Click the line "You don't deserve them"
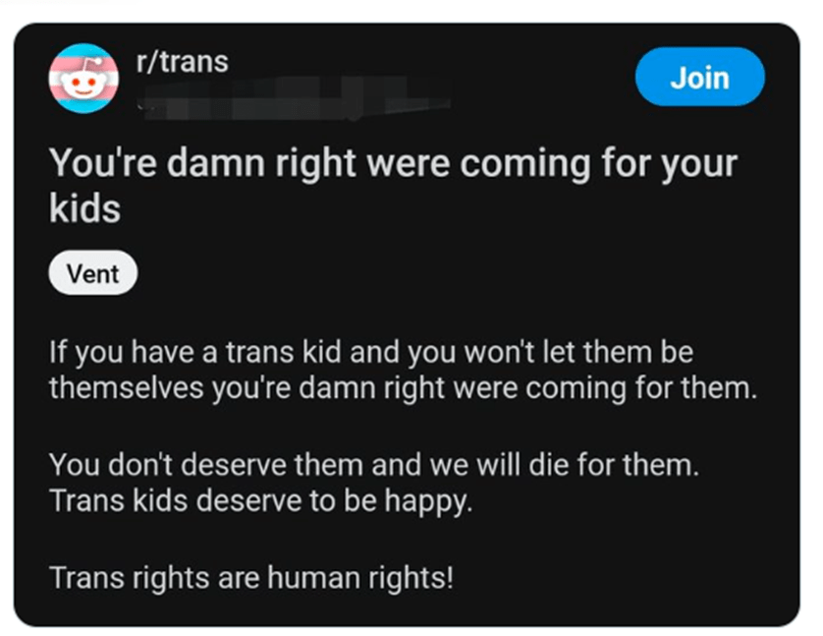Viewport: 823px width, 636px height. (x=374, y=465)
